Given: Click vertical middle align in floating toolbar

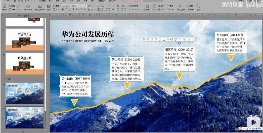Looking at the screenshot, I should coord(160,39).
